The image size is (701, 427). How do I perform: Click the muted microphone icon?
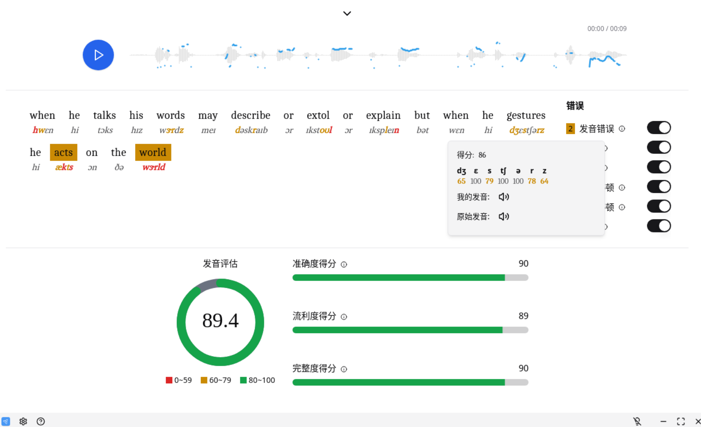[x=637, y=421]
